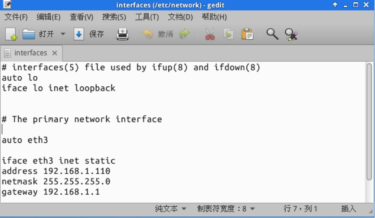Image resolution: width=375 pixels, height=218 pixels.
Task: Cut the selection with the scissors icon
Action: pos(210,34)
